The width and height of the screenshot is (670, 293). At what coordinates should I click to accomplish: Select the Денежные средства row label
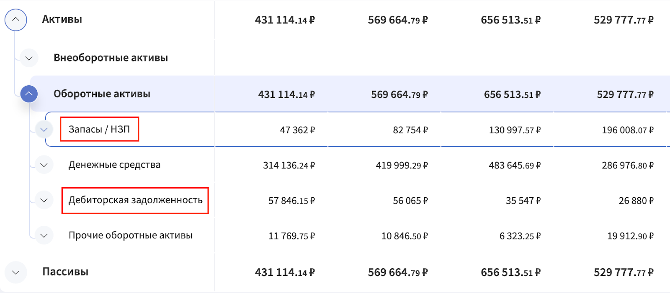[114, 165]
